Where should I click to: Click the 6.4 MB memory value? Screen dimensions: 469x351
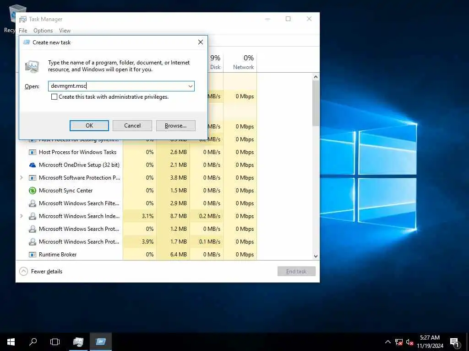tap(178, 255)
